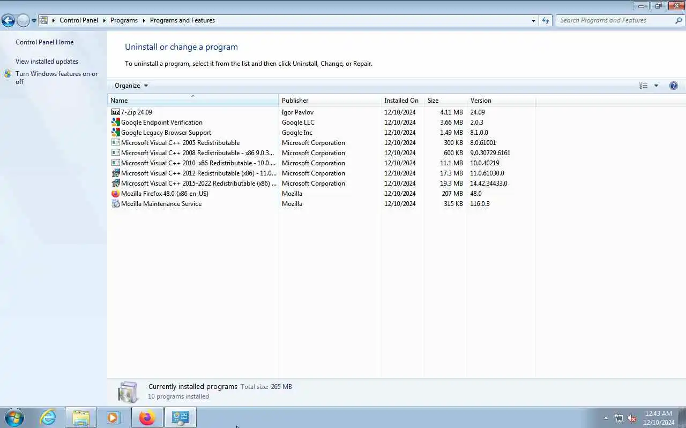Show hidden tray icons arrow

pyautogui.click(x=606, y=418)
